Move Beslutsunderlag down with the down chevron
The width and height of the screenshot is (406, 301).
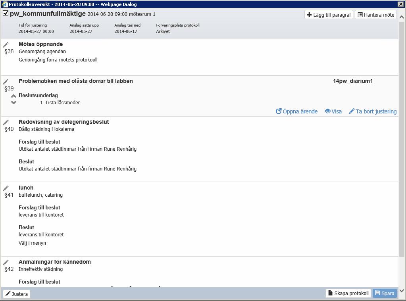coord(14,102)
